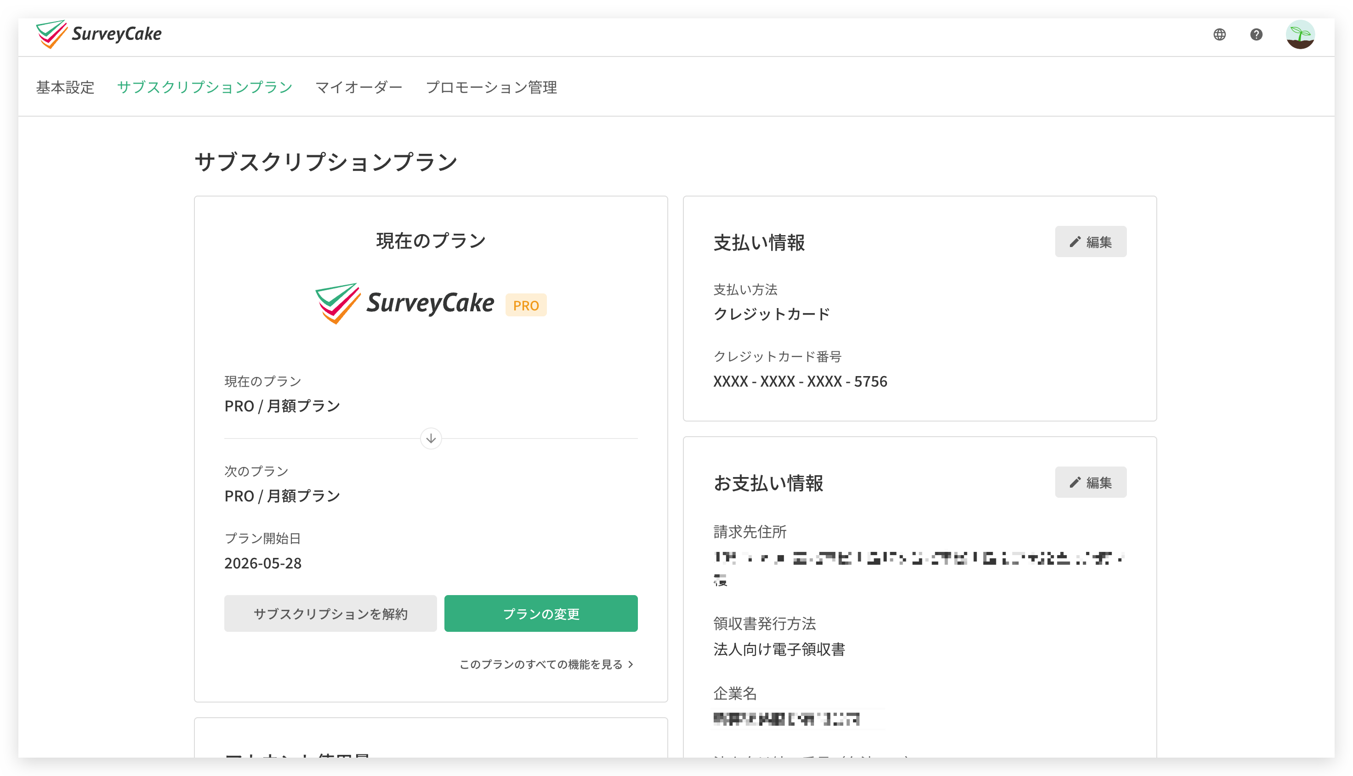Click the 現在のプラン card title
Image resolution: width=1353 pixels, height=776 pixels.
point(431,241)
